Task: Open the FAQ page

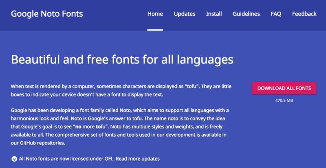Action: [276, 14]
